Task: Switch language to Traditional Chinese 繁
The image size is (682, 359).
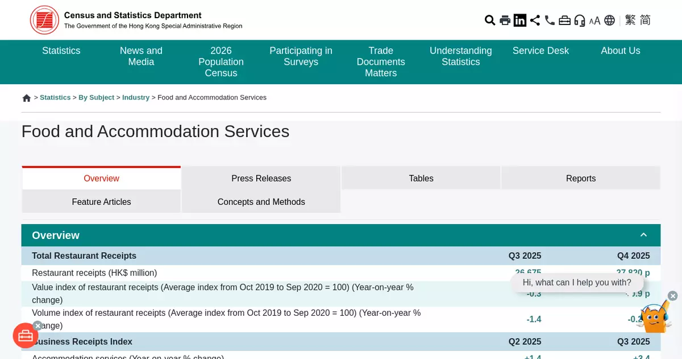Action: pyautogui.click(x=630, y=20)
